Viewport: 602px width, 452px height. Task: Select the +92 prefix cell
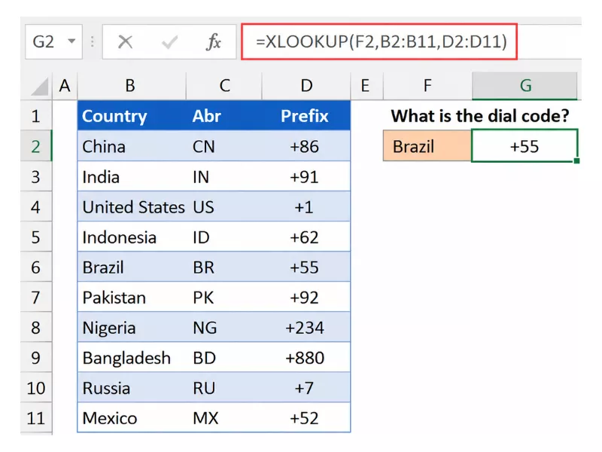click(x=306, y=297)
